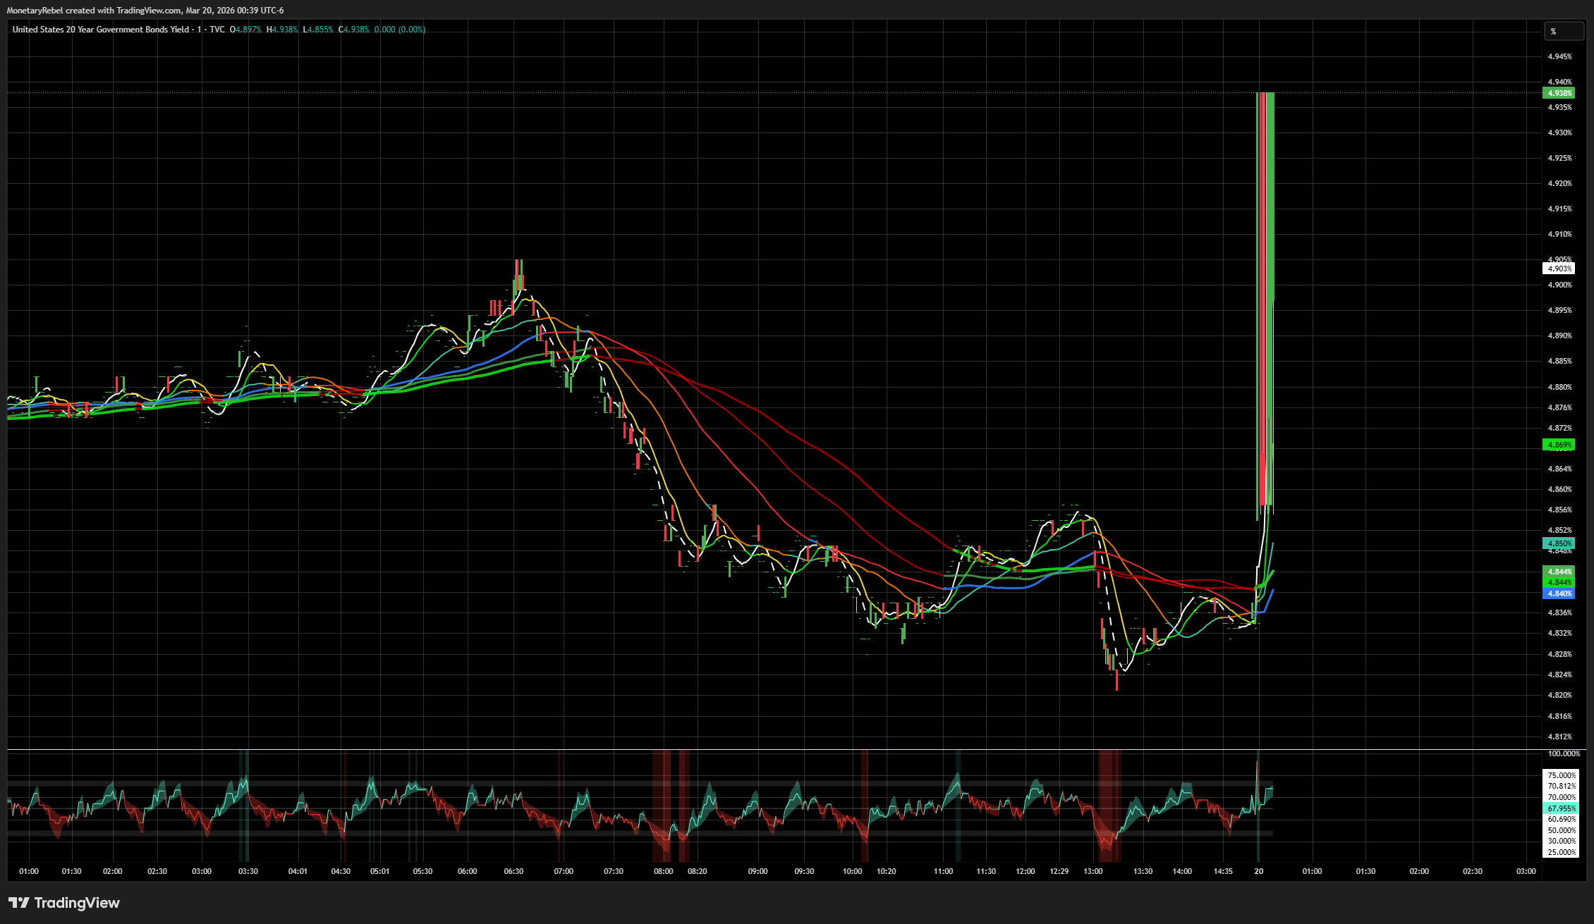Click the 05:30 time axis label
This screenshot has width=1594, height=924.
422,871
